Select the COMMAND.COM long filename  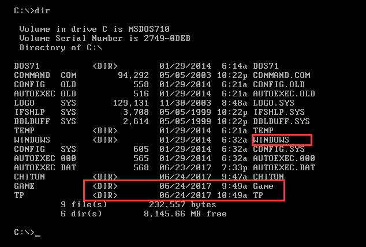[281, 75]
